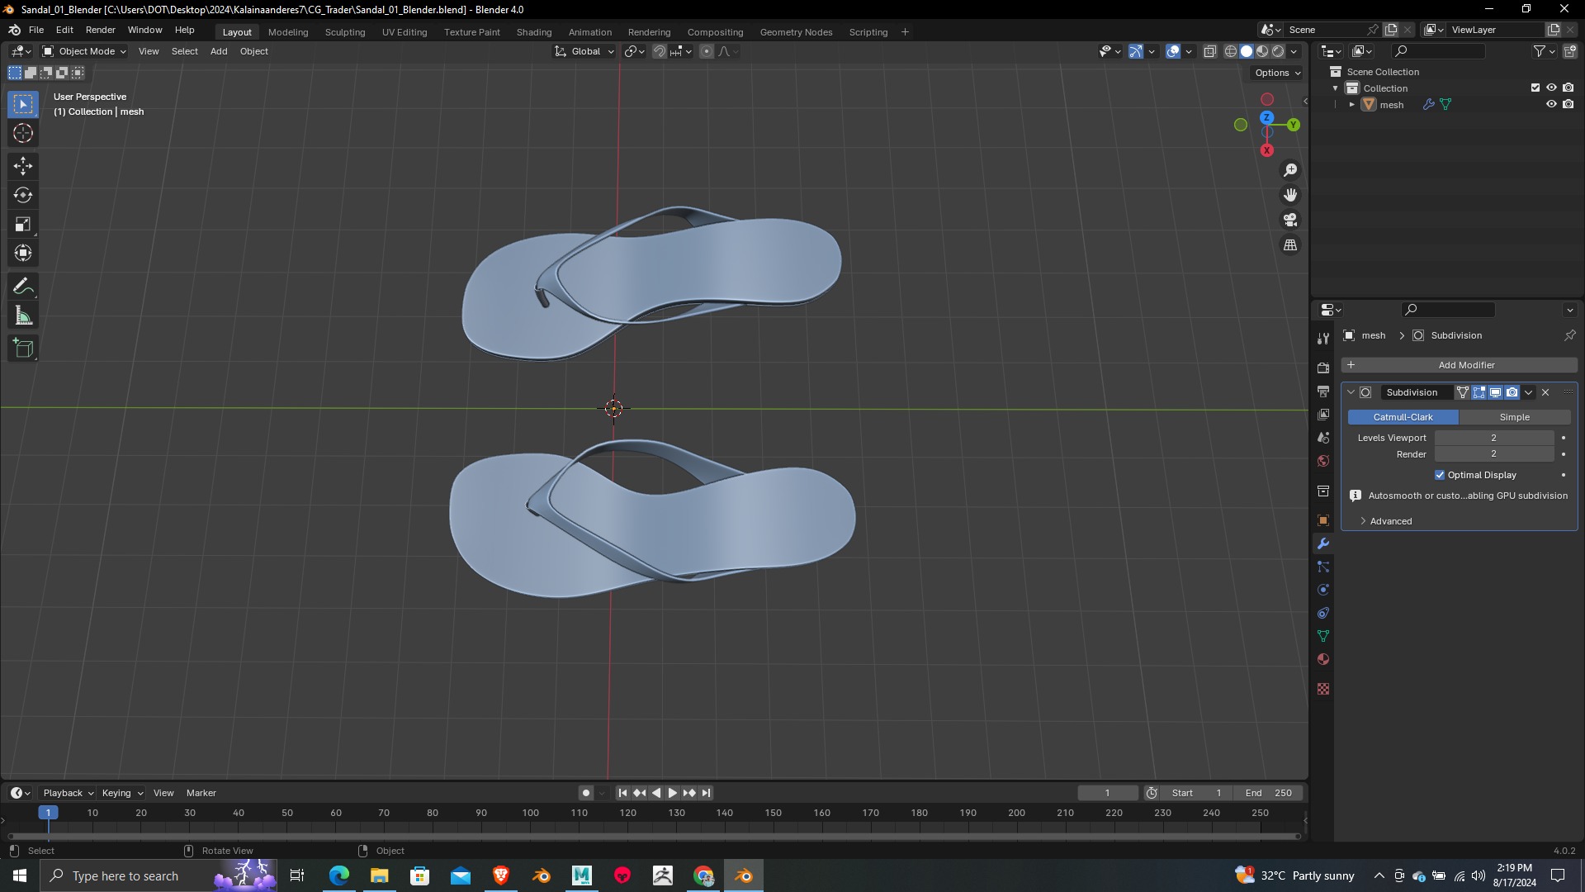
Task: Switch to the Modeling workspace tab
Action: (x=288, y=32)
